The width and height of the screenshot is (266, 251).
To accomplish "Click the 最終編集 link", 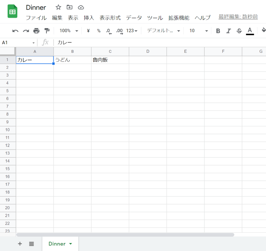I will pyautogui.click(x=238, y=17).
